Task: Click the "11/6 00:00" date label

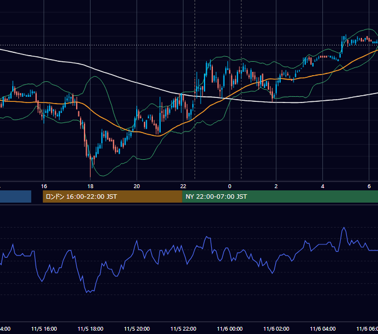Action: coord(230,328)
